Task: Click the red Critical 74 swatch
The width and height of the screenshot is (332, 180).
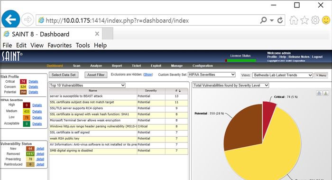Action: [23, 81]
